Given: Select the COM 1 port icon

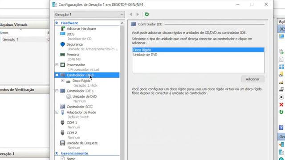Looking at the screenshot, I should point(62,123).
